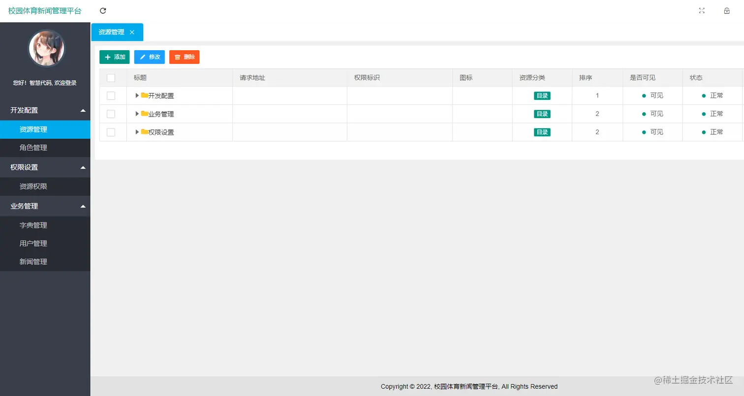Click the 添加 button
Screen dimensions: 744x396
pyautogui.click(x=114, y=57)
